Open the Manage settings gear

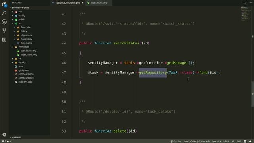(4, 135)
